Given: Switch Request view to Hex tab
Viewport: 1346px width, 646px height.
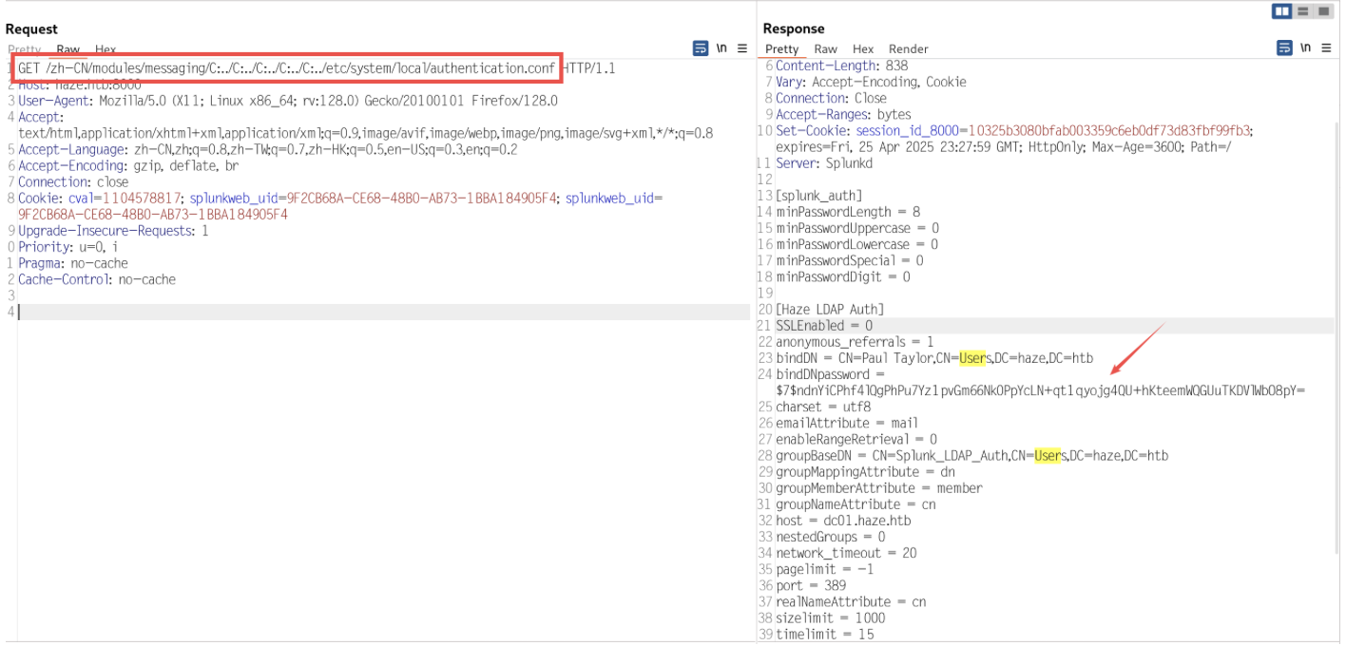Looking at the screenshot, I should click(105, 49).
